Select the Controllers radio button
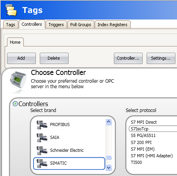Screen dimensions: 177x176 pos(15,104)
